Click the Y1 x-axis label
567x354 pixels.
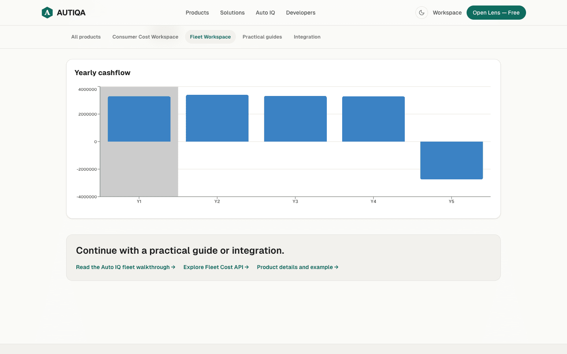139,201
